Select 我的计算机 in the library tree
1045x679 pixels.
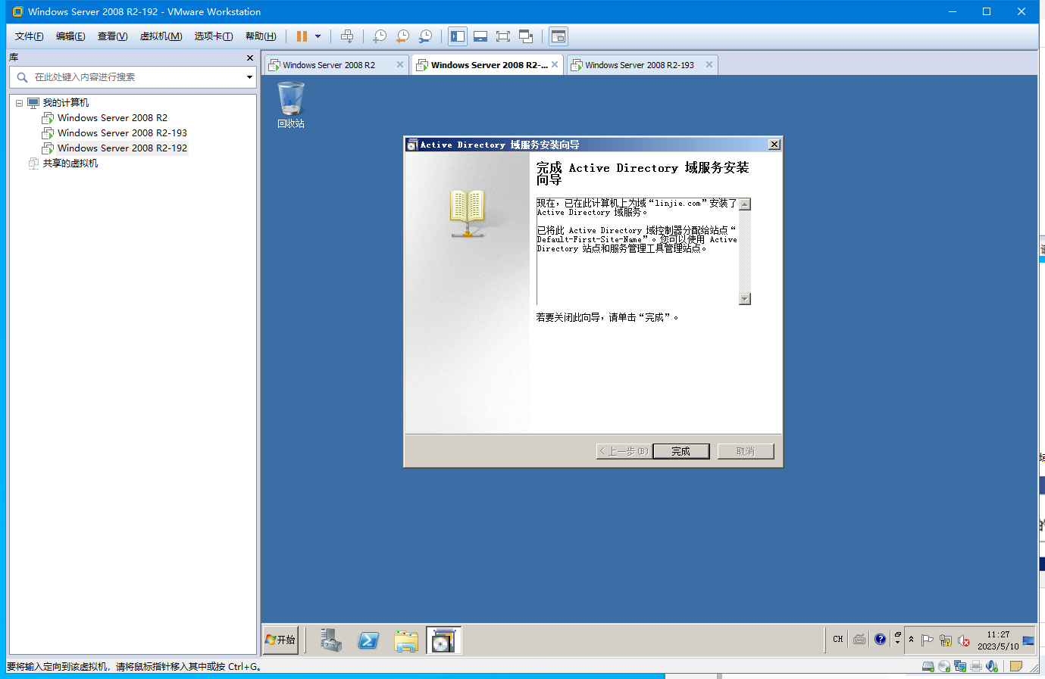pos(66,103)
